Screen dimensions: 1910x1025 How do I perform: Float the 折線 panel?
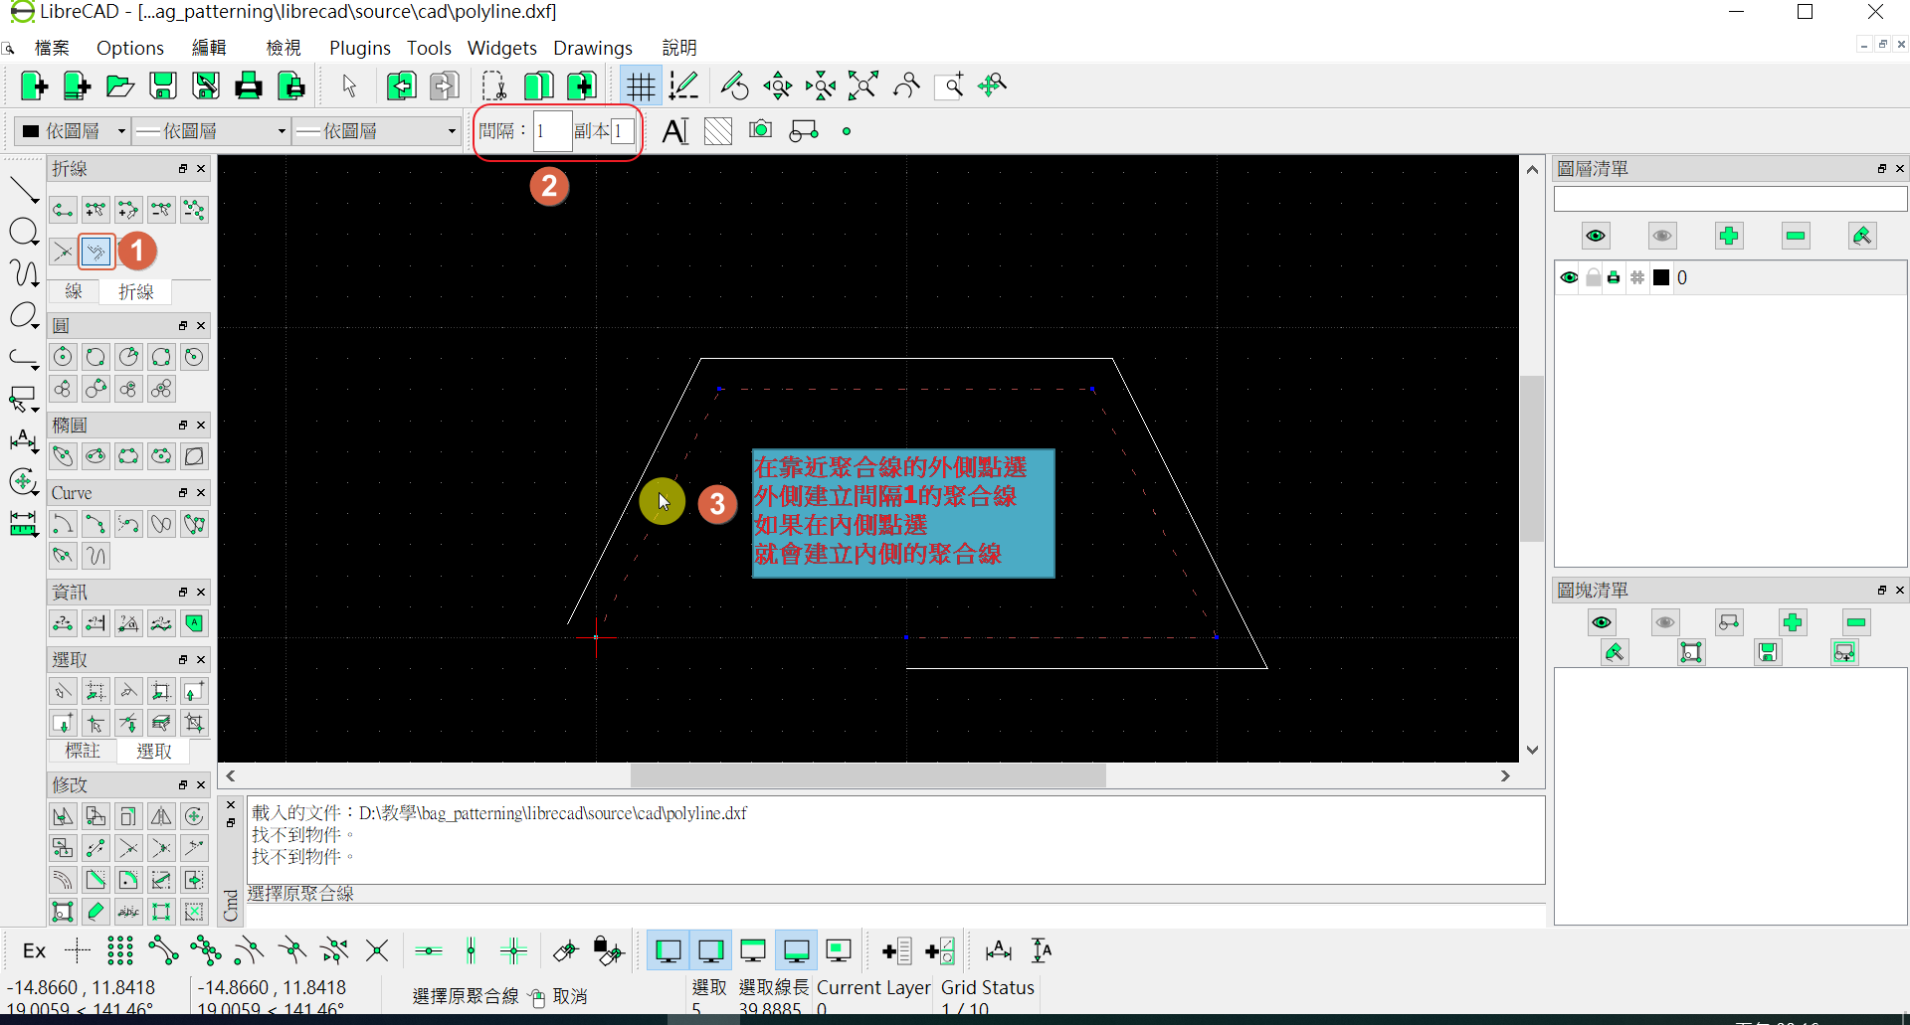coord(183,169)
